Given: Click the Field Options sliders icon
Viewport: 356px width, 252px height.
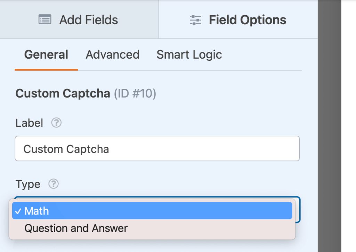Looking at the screenshot, I should [195, 20].
